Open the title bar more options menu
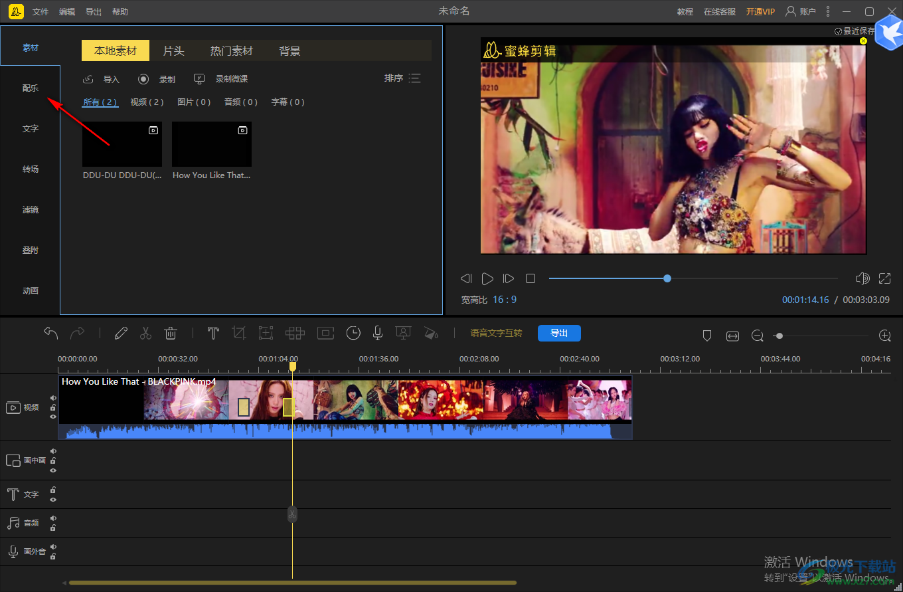 (827, 11)
